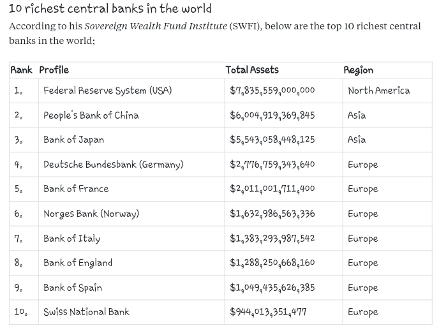Select the Profile column header
Screen dimensions: 439x326
click(x=54, y=70)
